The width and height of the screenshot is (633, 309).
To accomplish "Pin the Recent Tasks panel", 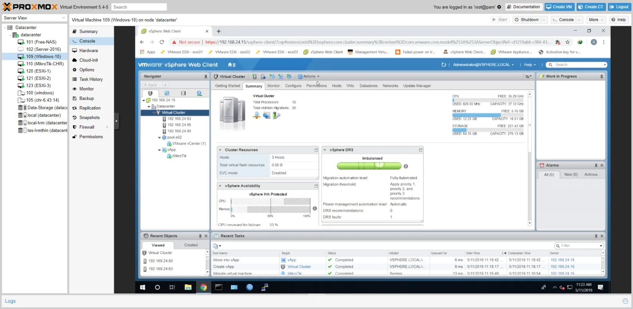I will click(x=596, y=236).
